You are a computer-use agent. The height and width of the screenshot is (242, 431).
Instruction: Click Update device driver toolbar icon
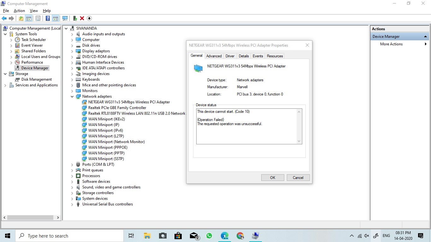(75, 18)
